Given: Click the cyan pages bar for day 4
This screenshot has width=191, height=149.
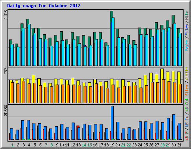Looking at the screenshot, I should [29, 45].
